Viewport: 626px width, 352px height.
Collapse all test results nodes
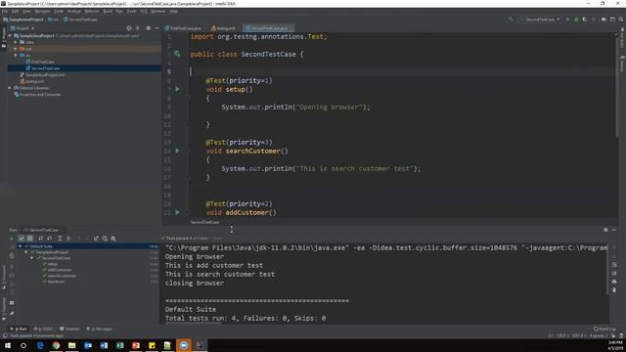[x=68, y=239]
